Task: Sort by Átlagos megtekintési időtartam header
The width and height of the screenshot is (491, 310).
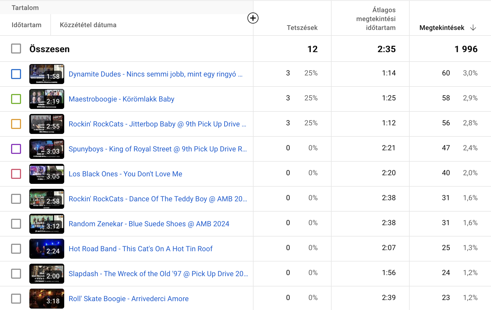Action: click(x=376, y=19)
